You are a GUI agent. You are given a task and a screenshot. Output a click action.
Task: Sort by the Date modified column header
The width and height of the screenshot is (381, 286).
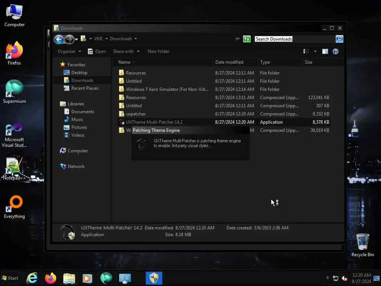click(x=234, y=62)
